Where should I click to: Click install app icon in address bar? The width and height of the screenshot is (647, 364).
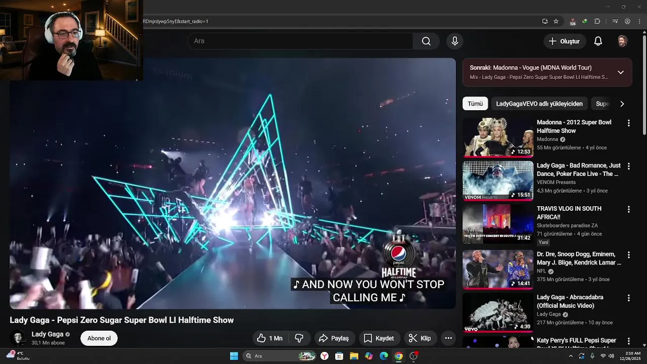click(545, 21)
